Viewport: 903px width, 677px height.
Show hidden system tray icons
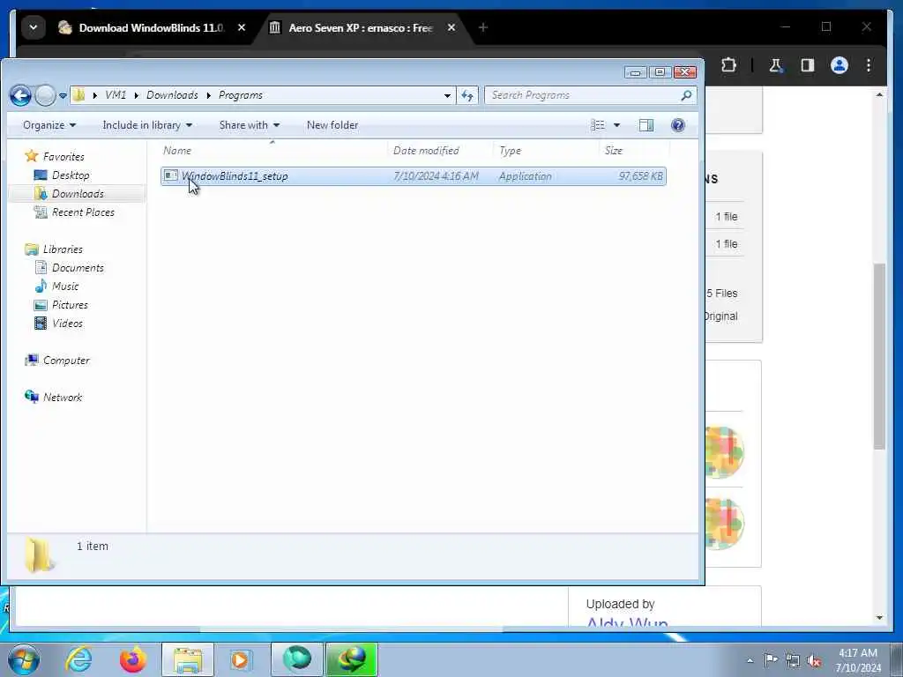point(750,660)
